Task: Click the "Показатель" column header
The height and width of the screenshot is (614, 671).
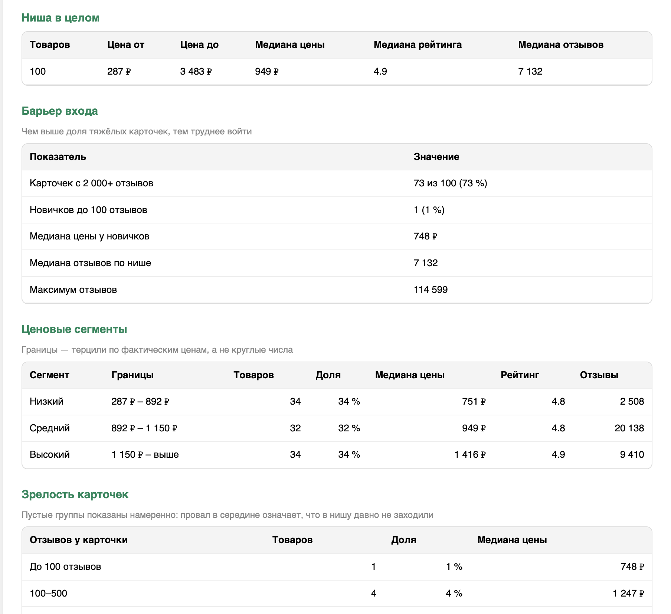Action: (x=58, y=157)
